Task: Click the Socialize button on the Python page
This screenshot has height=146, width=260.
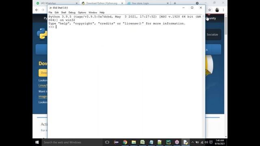Action: click(x=212, y=34)
